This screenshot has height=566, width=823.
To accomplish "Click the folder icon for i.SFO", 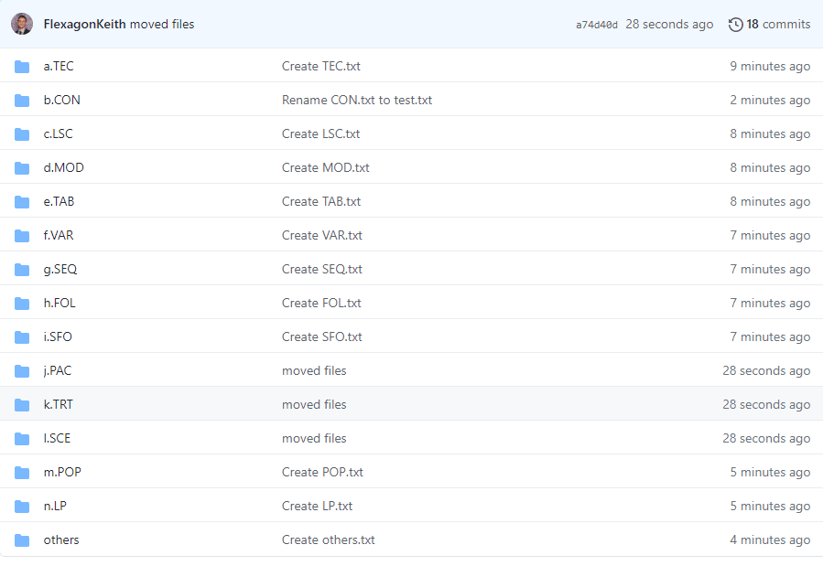I will [x=22, y=337].
